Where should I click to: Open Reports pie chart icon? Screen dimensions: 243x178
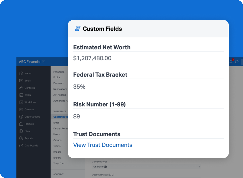coord(21,138)
